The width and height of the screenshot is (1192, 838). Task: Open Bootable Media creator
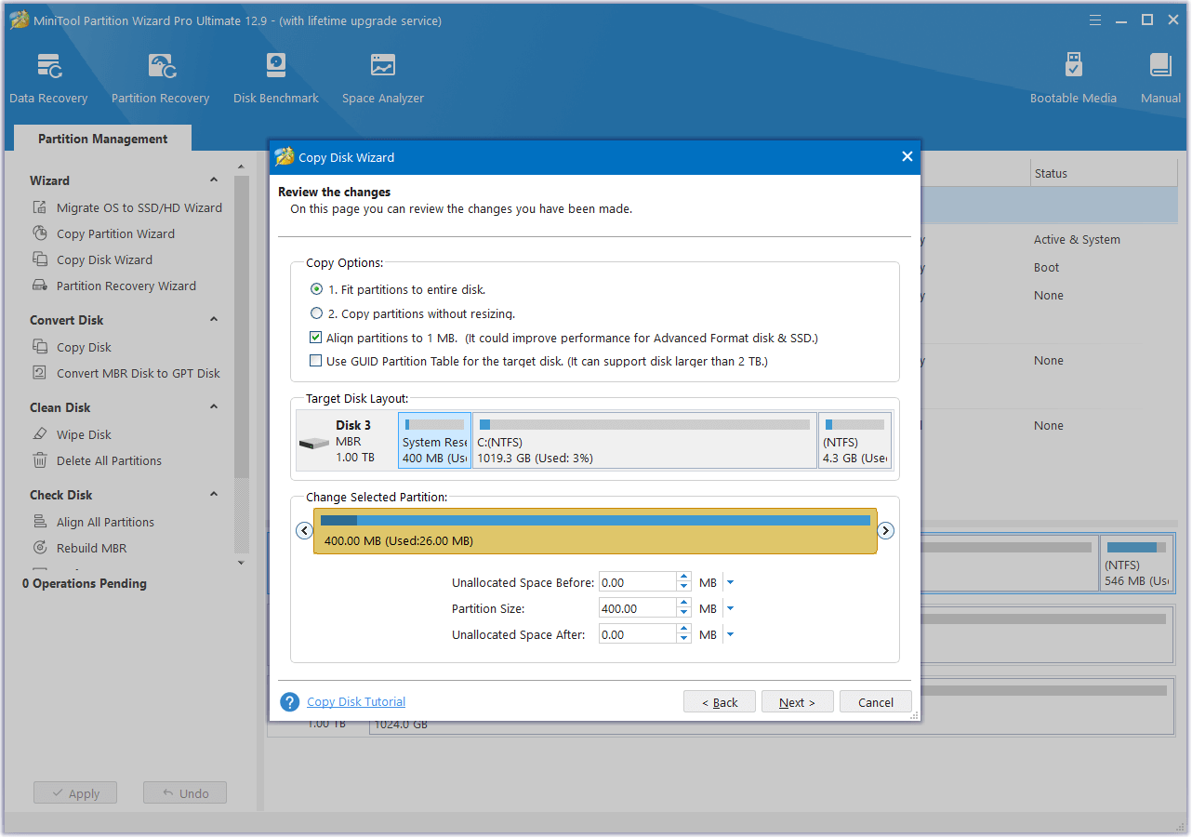point(1073,74)
